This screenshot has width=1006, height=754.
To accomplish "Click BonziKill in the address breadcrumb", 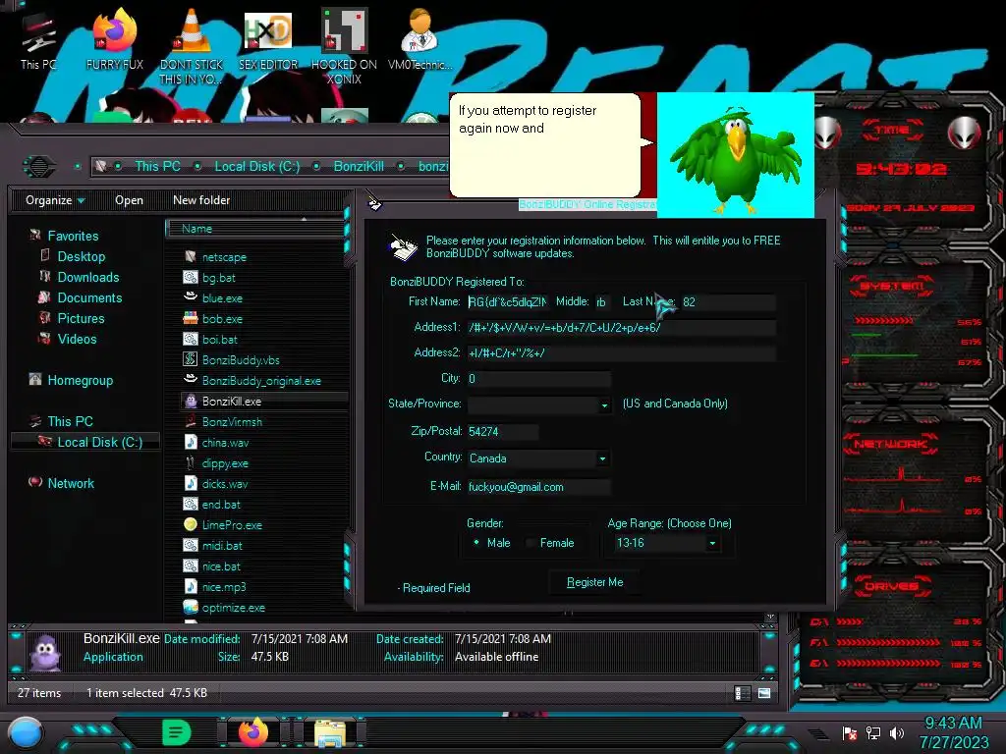I will click(359, 166).
